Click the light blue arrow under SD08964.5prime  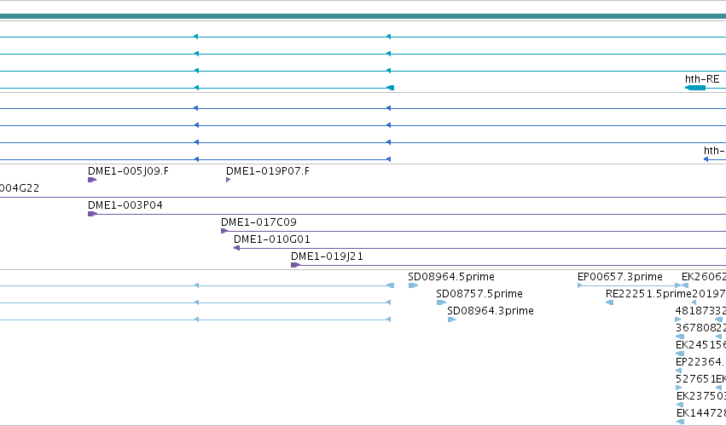click(x=413, y=285)
